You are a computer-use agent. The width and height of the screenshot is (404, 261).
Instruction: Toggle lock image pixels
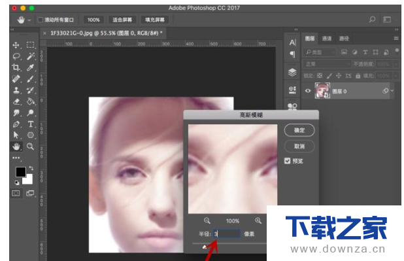(329, 76)
